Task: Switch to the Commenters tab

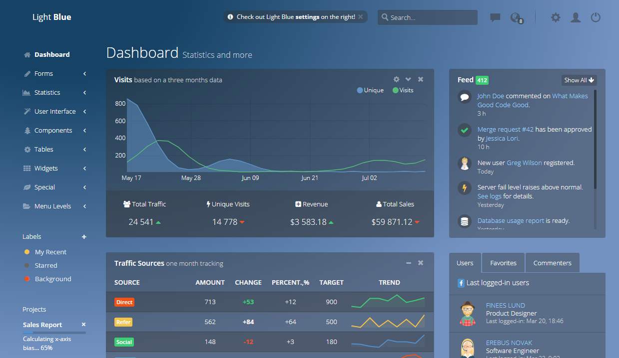Action: point(552,263)
